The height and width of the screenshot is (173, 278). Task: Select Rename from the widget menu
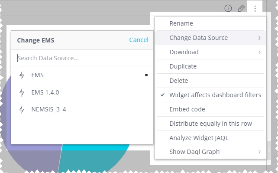click(x=210, y=23)
